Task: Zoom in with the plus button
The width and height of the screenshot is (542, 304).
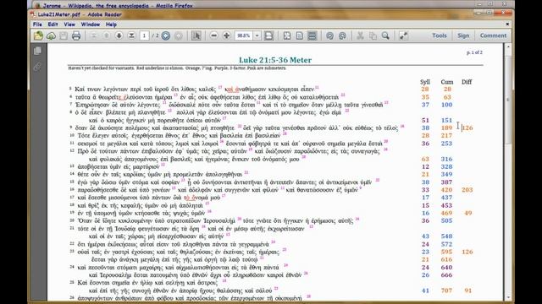Action: (226, 35)
